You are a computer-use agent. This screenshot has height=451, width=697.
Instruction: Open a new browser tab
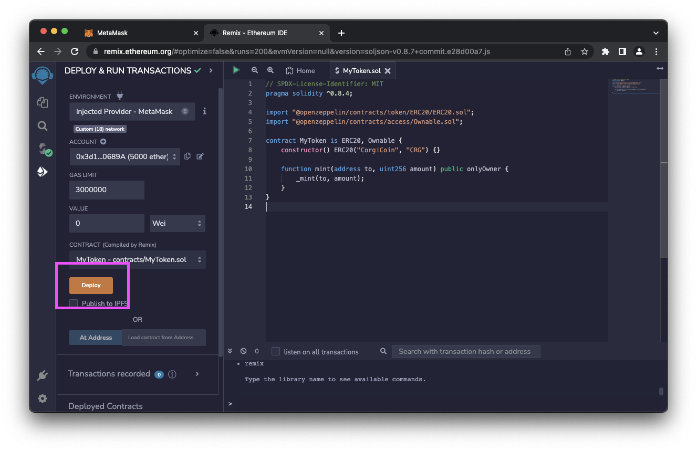pyautogui.click(x=341, y=33)
